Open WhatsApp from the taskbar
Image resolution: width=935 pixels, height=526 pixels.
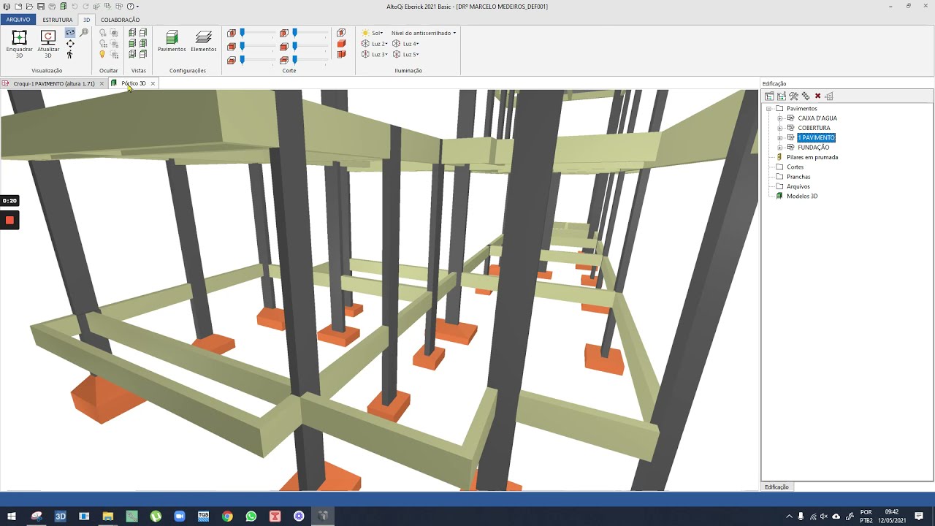coord(251,517)
